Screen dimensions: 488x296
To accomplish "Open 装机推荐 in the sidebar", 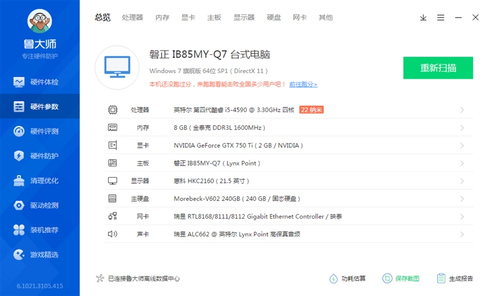I will [40, 230].
